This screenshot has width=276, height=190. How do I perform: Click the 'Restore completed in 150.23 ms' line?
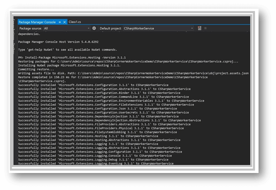coord(113,77)
